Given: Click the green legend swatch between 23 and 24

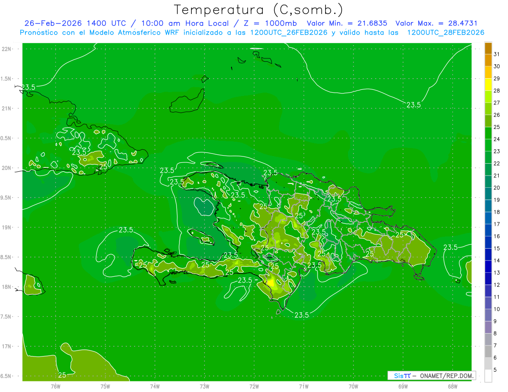Looking at the screenshot, I should click(488, 145).
